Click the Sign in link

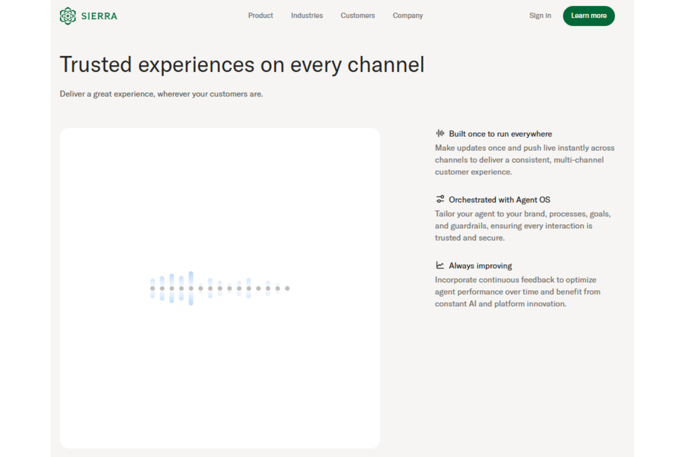point(540,16)
